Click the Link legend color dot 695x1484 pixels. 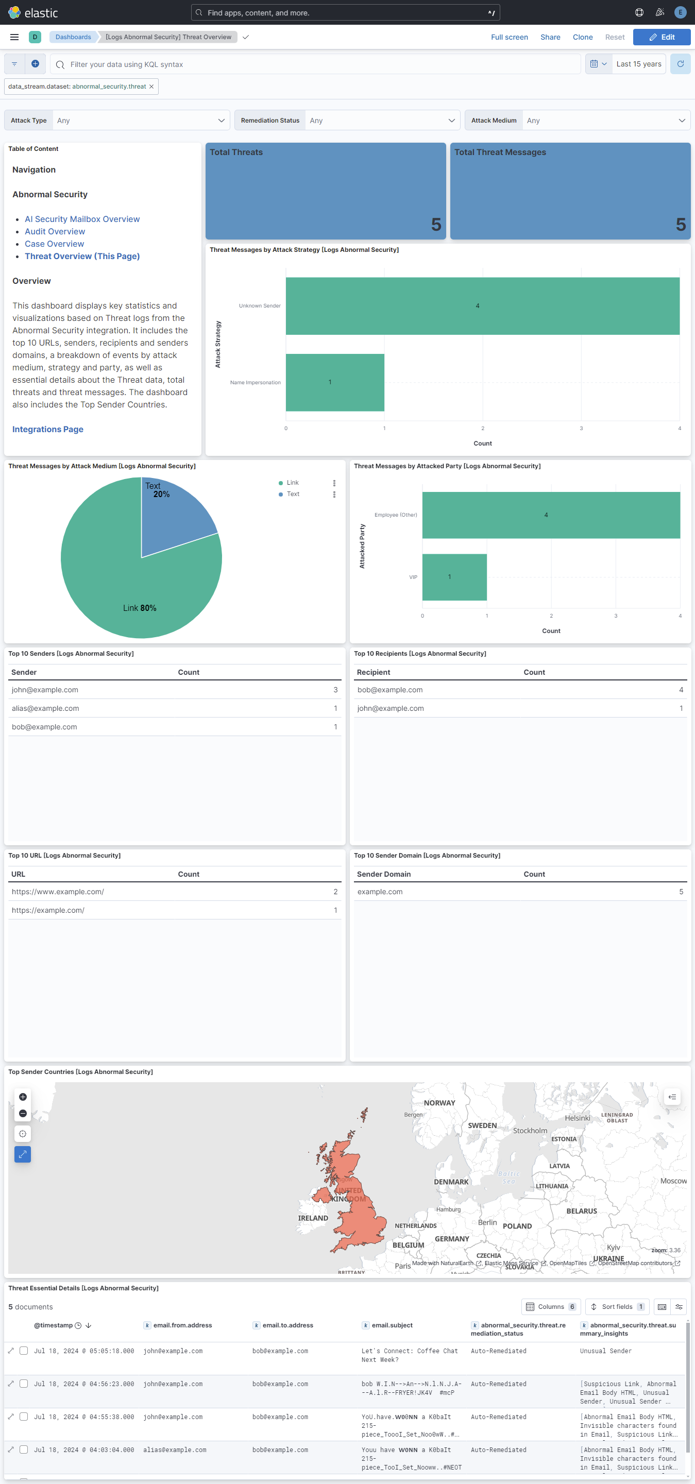pos(281,483)
